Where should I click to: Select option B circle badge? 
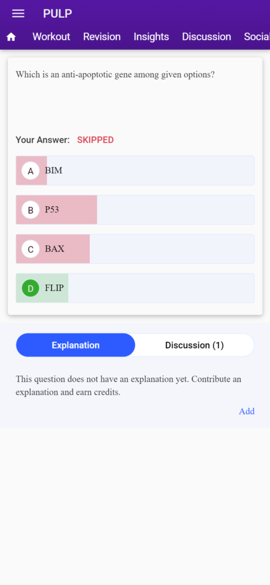(x=31, y=210)
